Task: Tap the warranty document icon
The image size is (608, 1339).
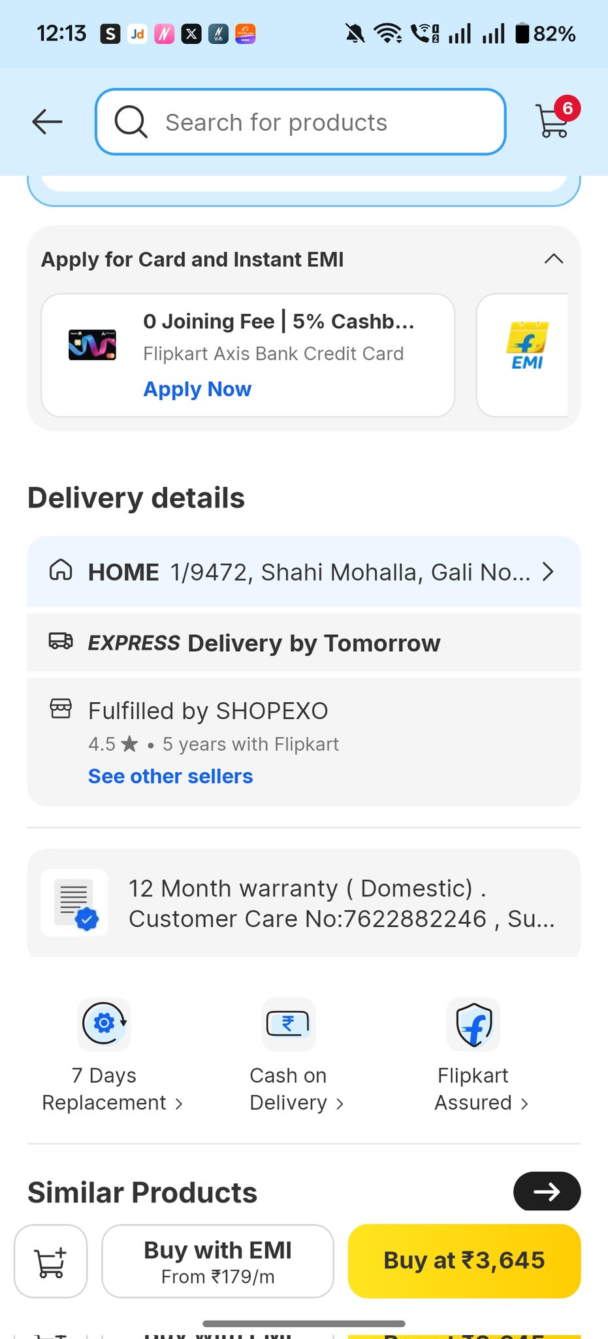Action: (x=74, y=903)
